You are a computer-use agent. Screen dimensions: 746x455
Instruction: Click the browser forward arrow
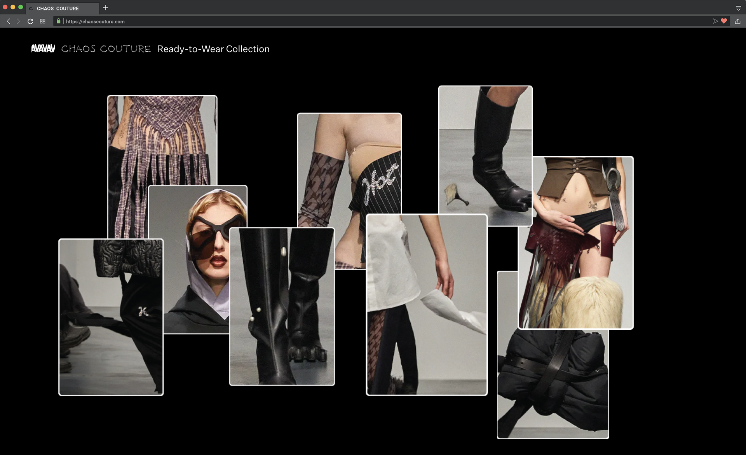pyautogui.click(x=18, y=21)
